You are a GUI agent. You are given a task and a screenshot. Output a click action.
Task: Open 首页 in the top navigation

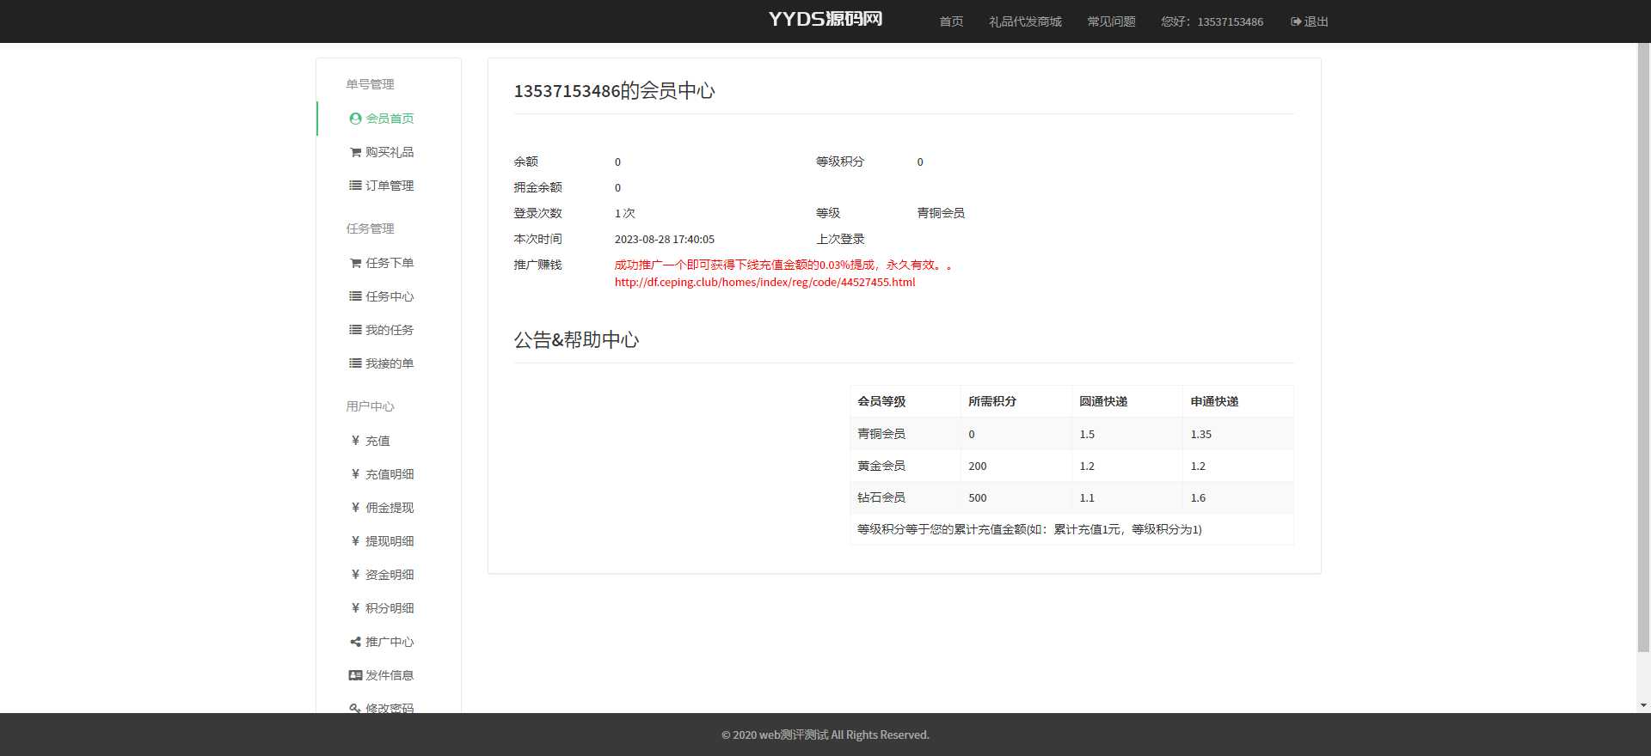click(x=951, y=21)
